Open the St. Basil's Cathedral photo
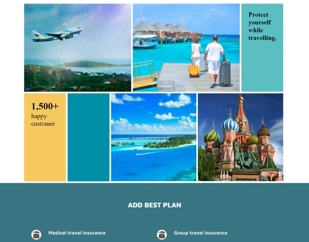The image size is (309, 242). tap(240, 137)
